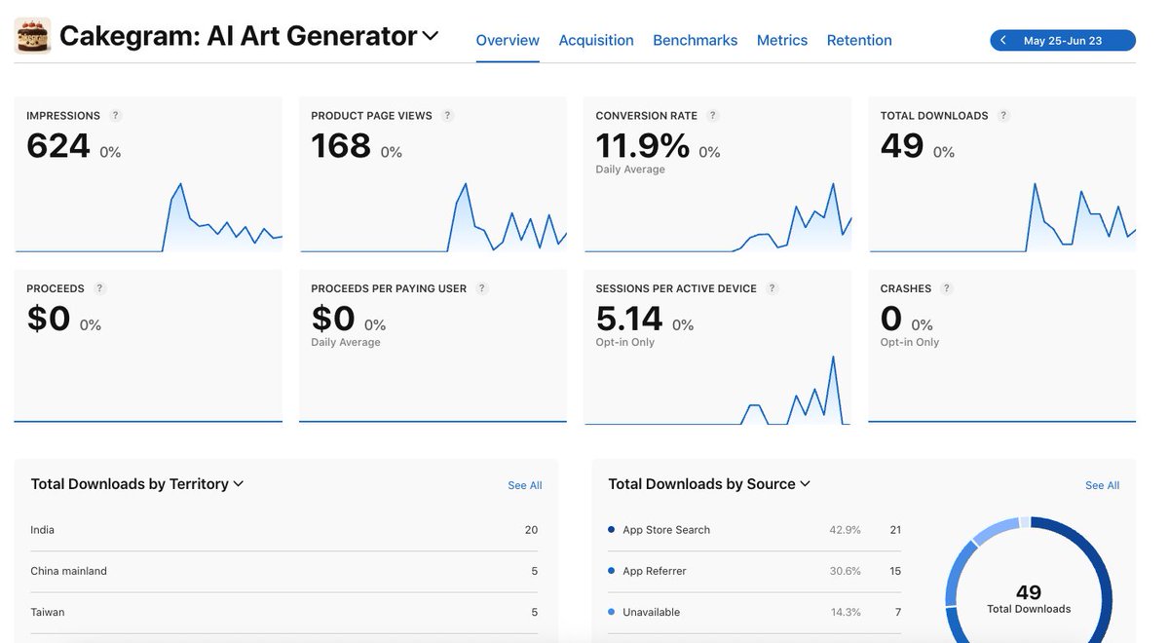Open the Retention tab
Viewport: 1169px width, 643px height.
[859, 40]
